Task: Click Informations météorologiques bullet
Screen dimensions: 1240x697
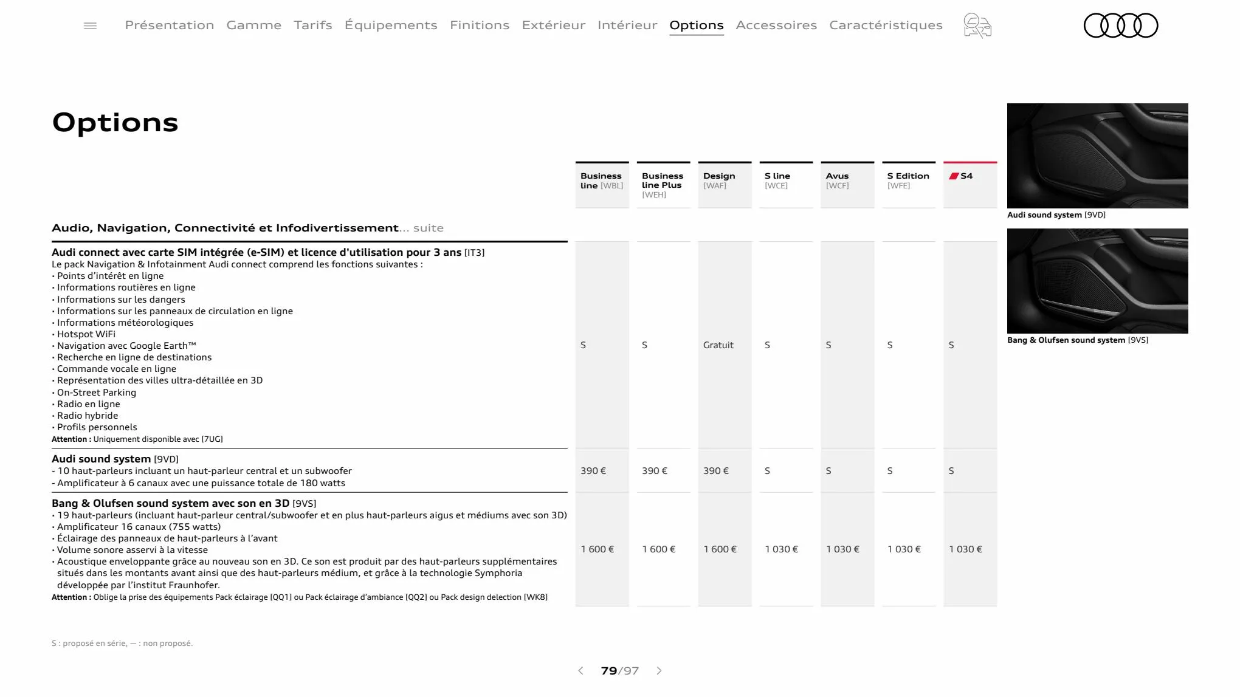Action: [x=123, y=323]
